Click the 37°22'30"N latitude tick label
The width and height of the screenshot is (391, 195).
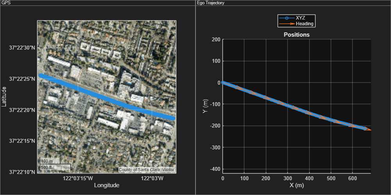[x=22, y=48]
